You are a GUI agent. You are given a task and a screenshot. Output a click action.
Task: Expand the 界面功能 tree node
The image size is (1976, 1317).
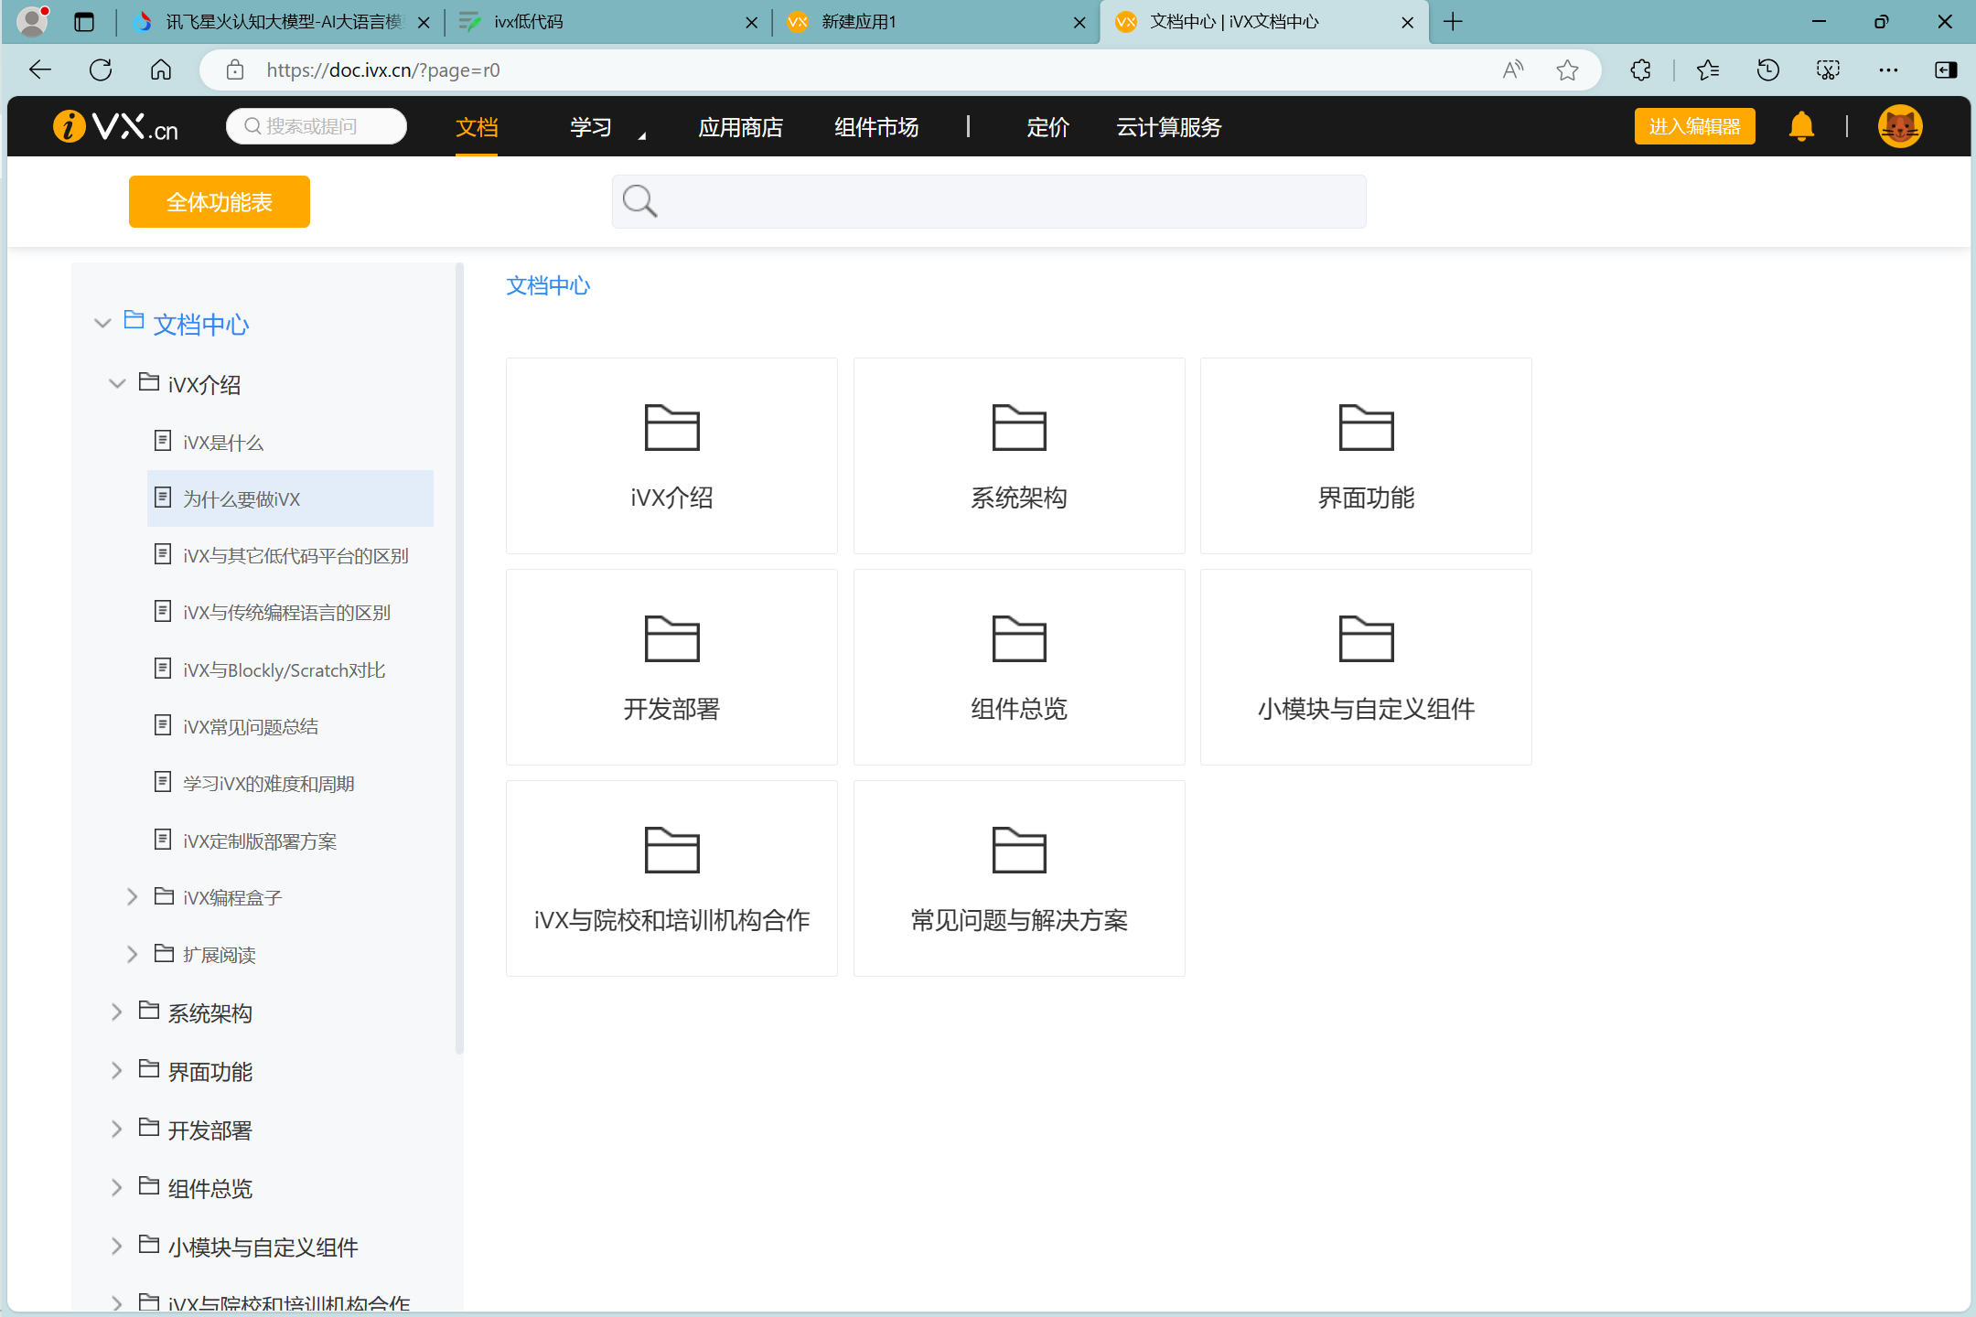point(117,1070)
